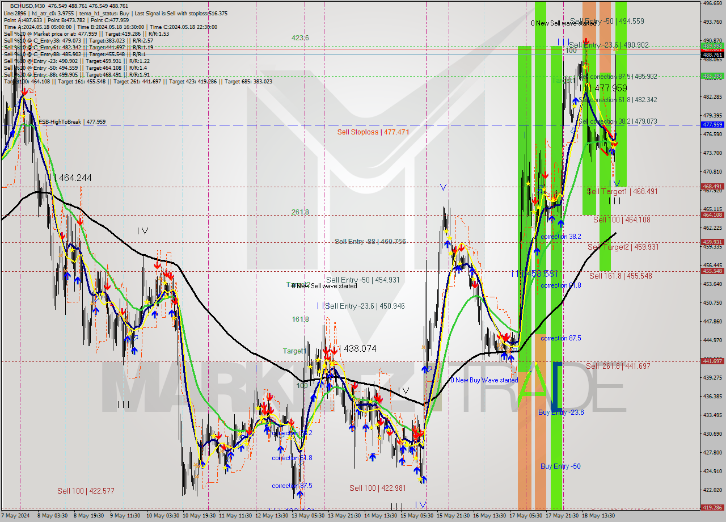This screenshot has width=726, height=522.
Task: Click the 'Sell 100 | 422.577' label
Action: point(86,491)
